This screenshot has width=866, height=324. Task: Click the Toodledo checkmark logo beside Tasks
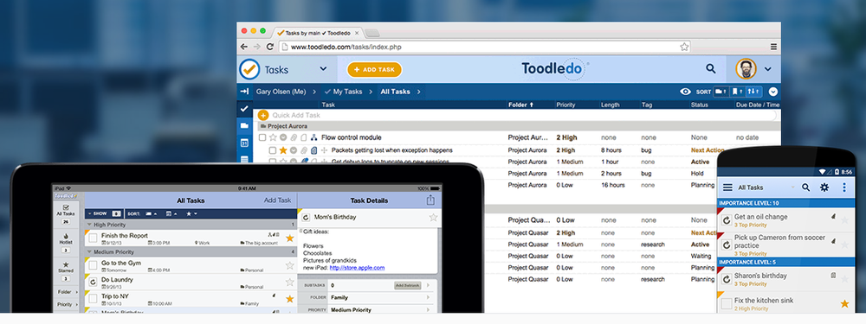click(249, 69)
